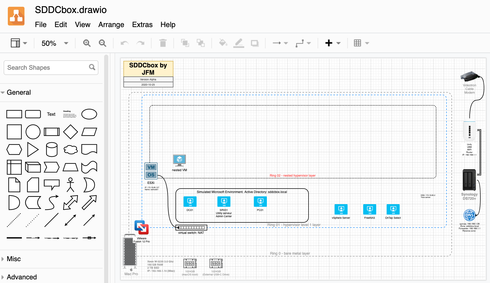Viewport: 490px width, 283px height.
Task: Select the FreeNAS VM icon
Action: [x=370, y=209]
